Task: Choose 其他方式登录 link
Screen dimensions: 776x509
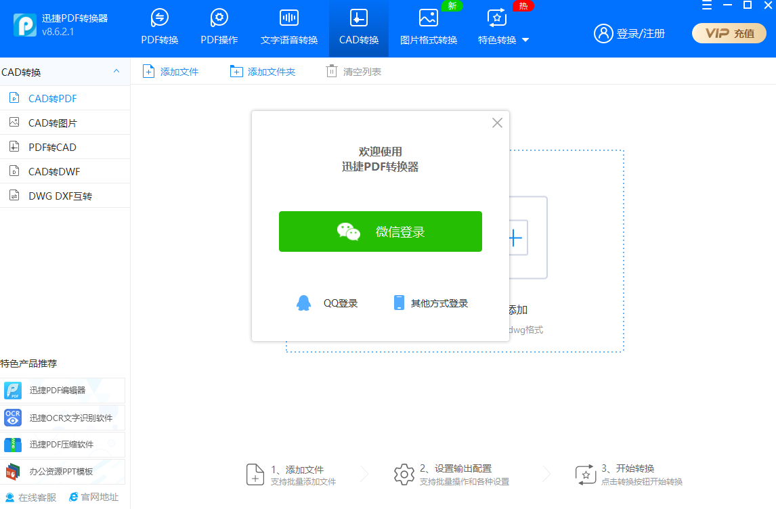Action: click(x=439, y=303)
